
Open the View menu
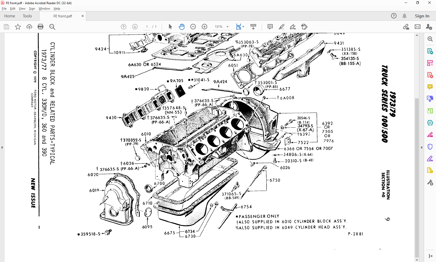pos(22,8)
